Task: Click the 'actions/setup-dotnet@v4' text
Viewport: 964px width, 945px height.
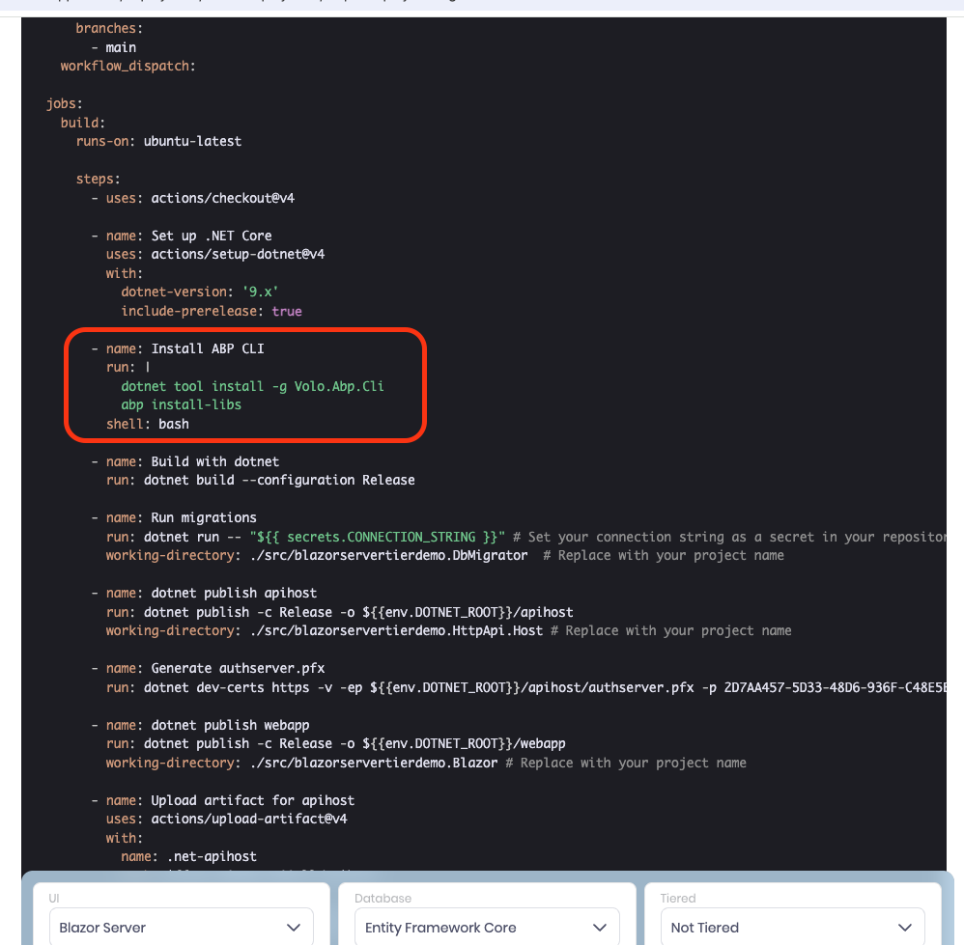Action: point(238,254)
